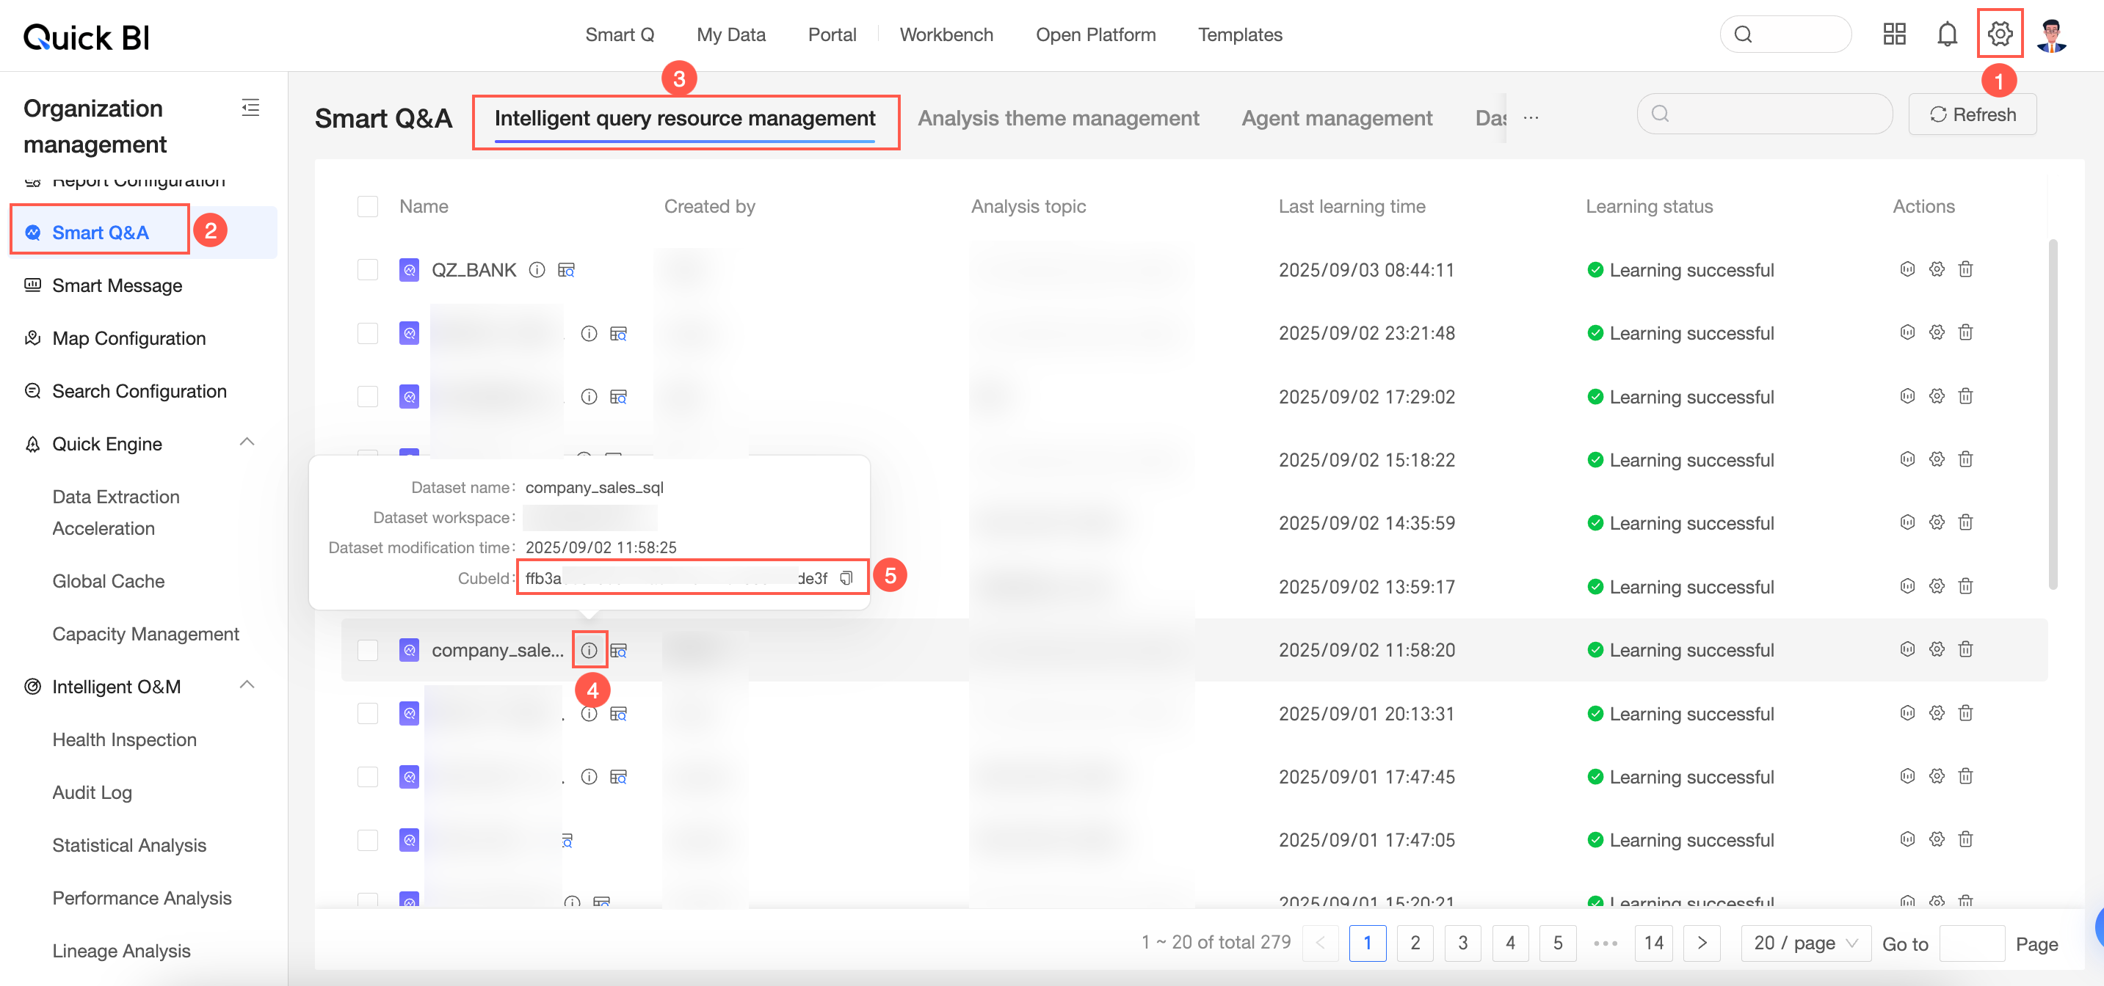Open settings for row learned 2025/09/02 13:59:17
The height and width of the screenshot is (986, 2104).
1937,586
